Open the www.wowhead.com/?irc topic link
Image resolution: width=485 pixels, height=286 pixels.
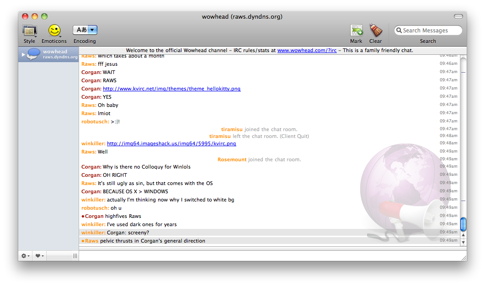307,50
